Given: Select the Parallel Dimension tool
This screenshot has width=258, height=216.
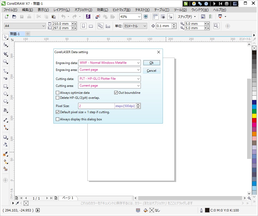Looking at the screenshot, I should [x=5, y=120].
